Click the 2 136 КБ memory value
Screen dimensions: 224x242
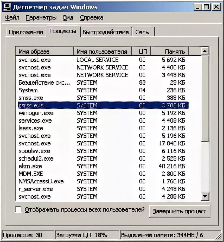pyautogui.click(x=173, y=128)
